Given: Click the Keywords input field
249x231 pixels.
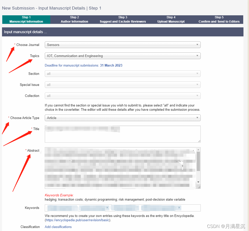Looking at the screenshot, I should (x=122, y=208).
